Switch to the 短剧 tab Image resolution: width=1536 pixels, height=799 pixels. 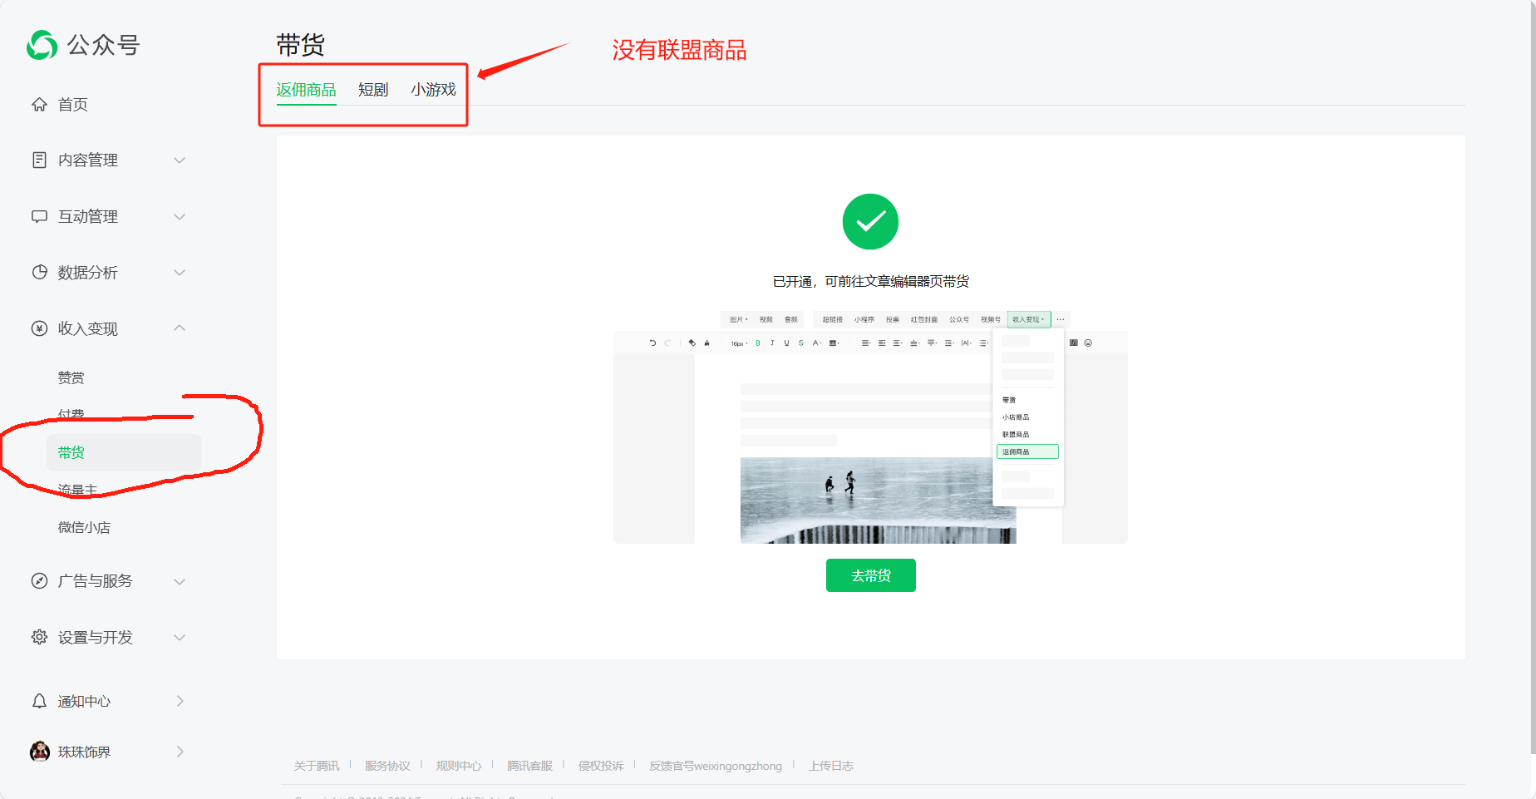373,90
